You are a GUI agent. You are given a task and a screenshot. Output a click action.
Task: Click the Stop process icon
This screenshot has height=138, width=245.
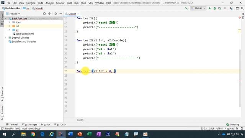pyautogui.click(x=225, y=8)
